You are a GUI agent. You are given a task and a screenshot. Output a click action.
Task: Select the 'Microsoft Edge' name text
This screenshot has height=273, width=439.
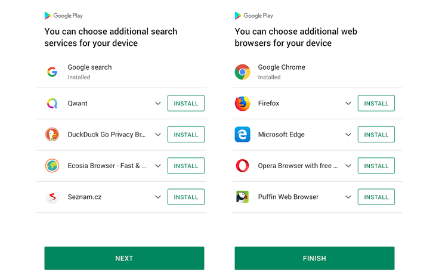tap(281, 135)
